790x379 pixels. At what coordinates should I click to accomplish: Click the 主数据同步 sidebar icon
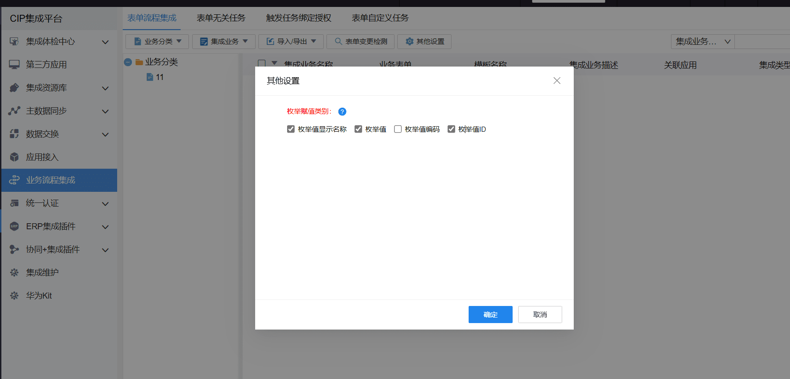(14, 111)
